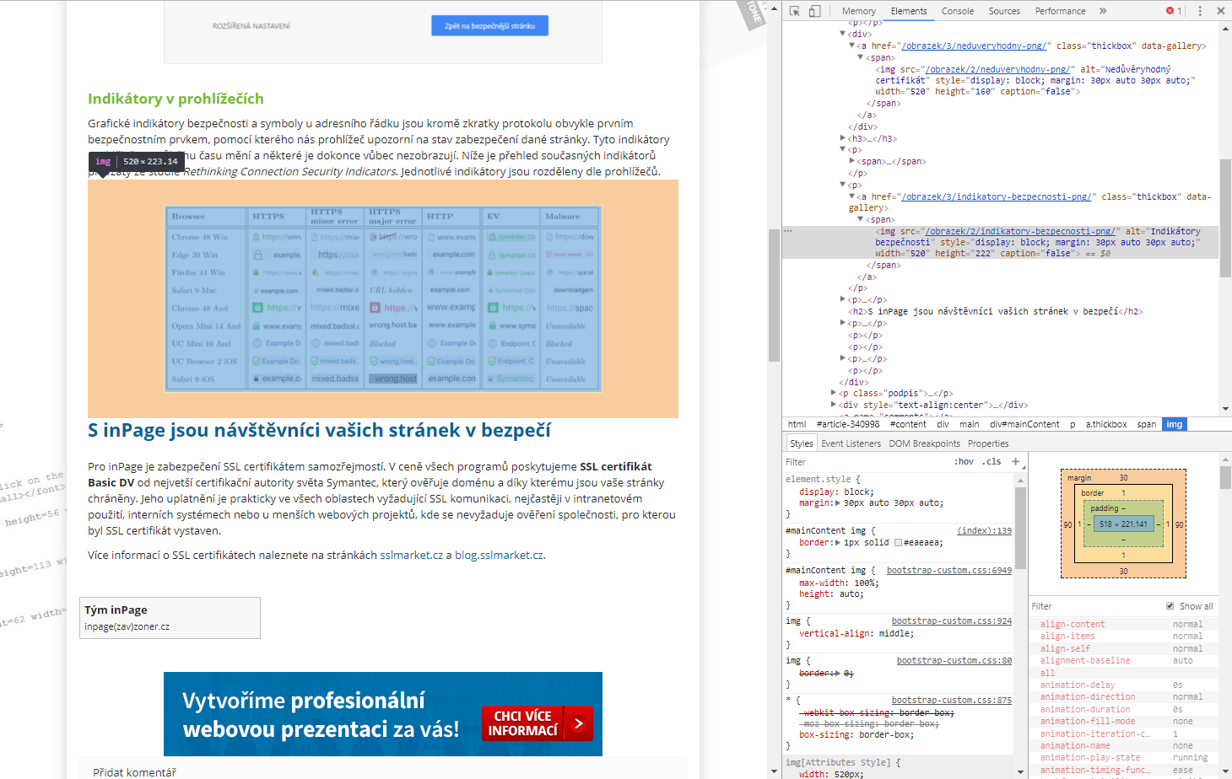Screen dimensions: 1232x779
Task: Switch to the Console tab
Action: click(x=957, y=11)
